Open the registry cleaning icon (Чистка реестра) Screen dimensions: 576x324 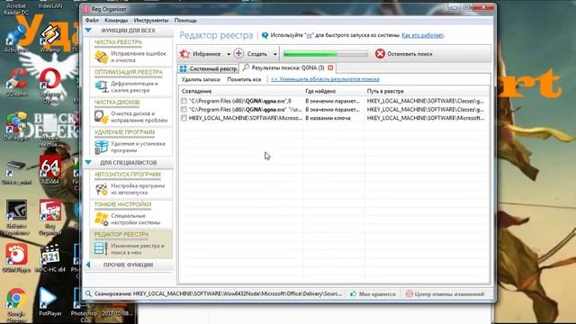(x=102, y=57)
